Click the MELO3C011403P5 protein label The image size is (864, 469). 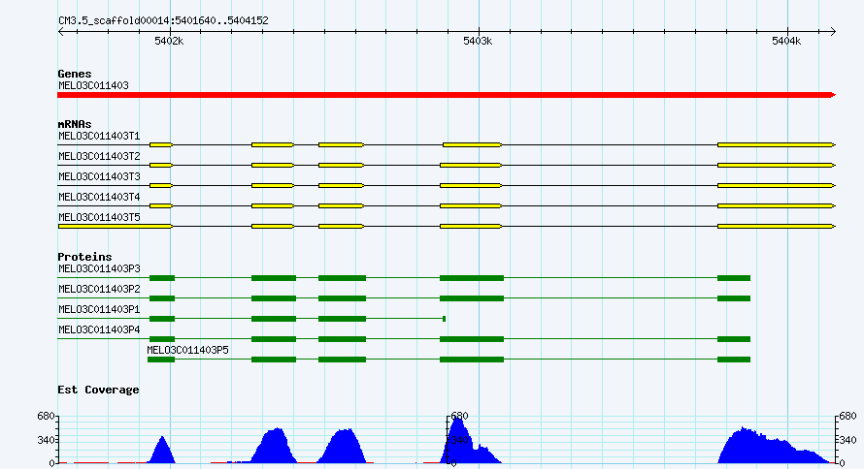pyautogui.click(x=187, y=350)
